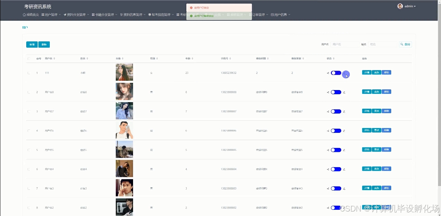Click icon right of 用户名4 status switch
Image resolution: width=441 pixels, height=216 pixels.
pos(344,169)
